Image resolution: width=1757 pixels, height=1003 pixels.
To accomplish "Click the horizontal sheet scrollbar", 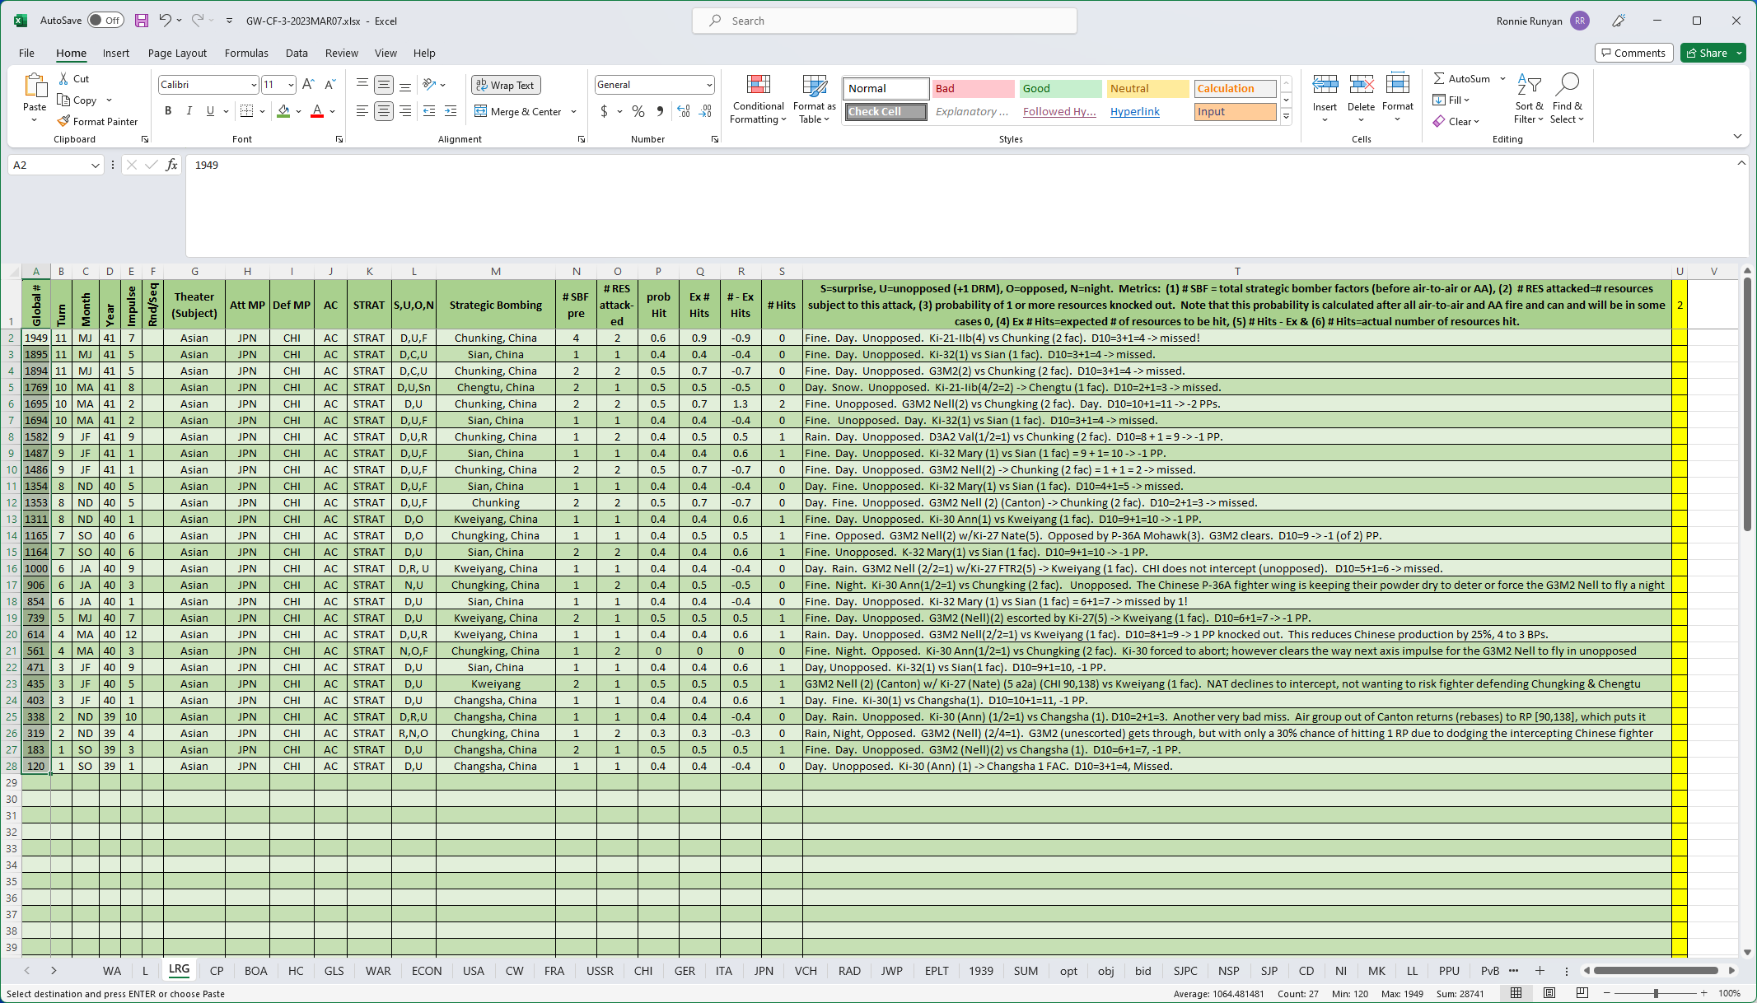I will [1656, 971].
